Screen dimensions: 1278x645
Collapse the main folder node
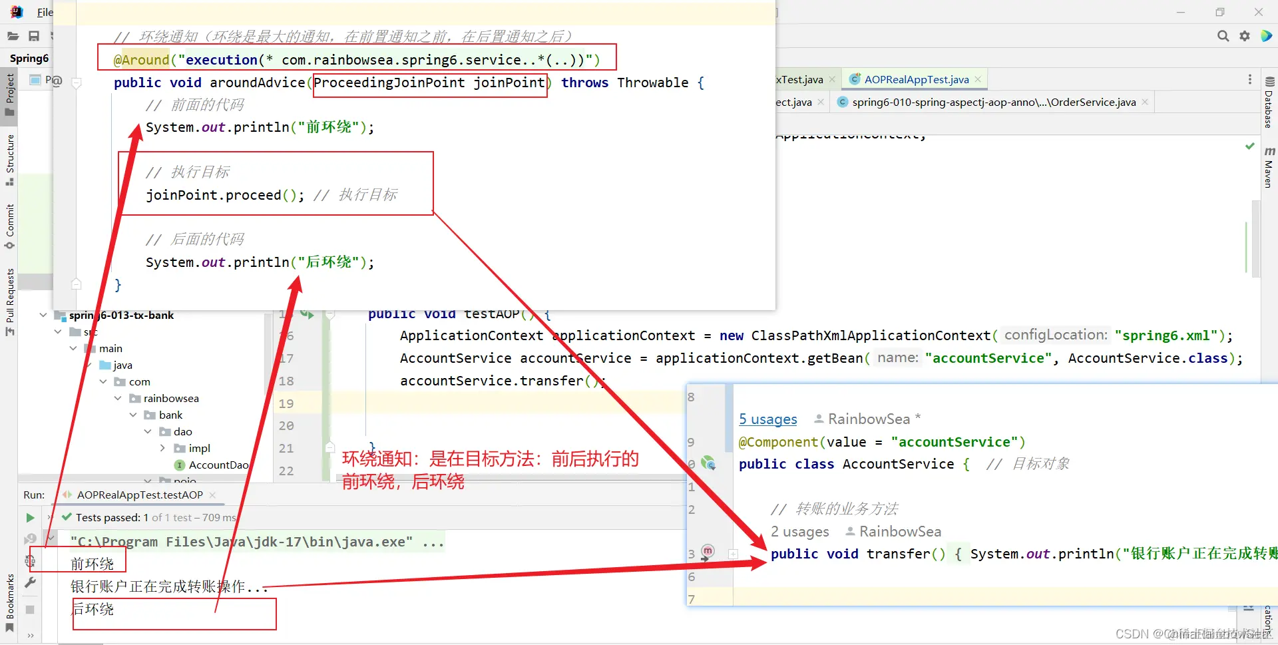73,348
